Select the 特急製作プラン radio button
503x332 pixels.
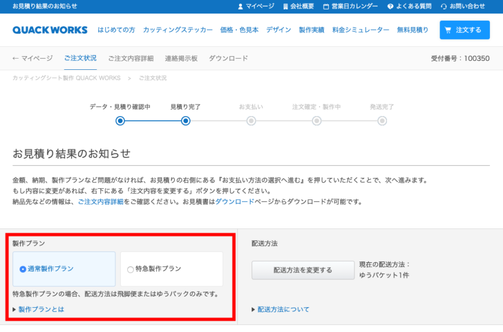tap(131, 269)
